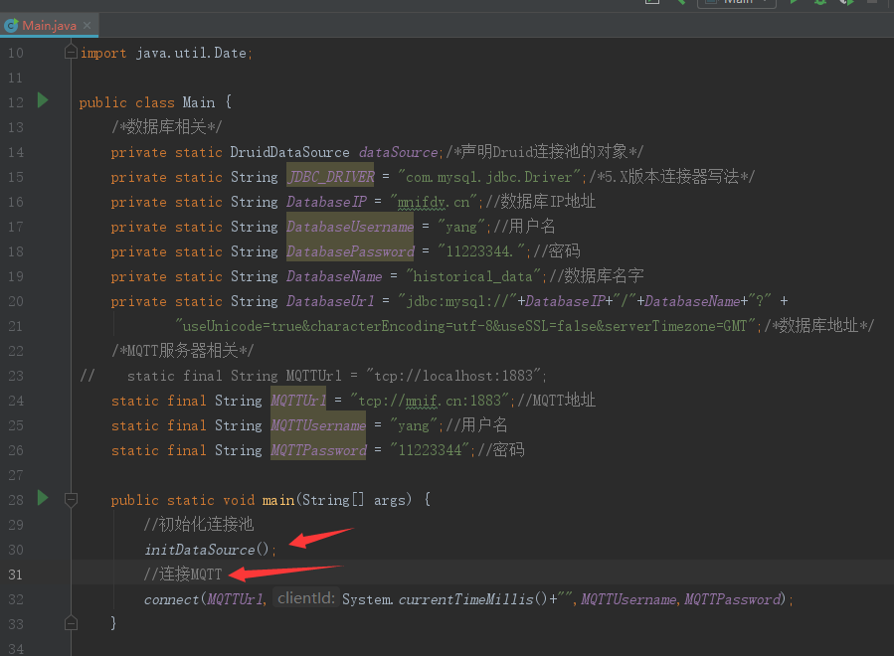This screenshot has width=894, height=656.
Task: Click the //初始化连接池 comment
Action: (199, 525)
